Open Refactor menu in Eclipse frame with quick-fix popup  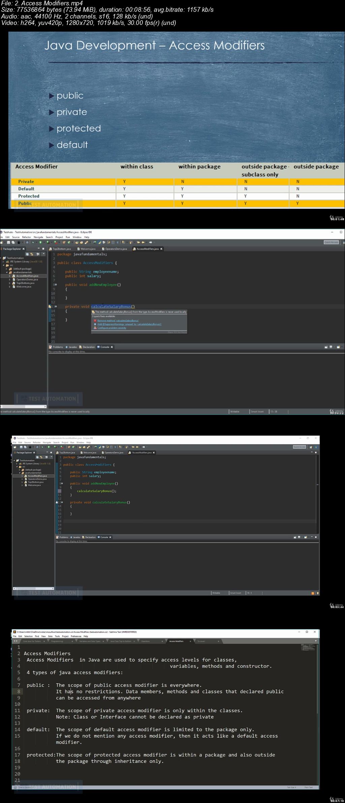click(27, 237)
